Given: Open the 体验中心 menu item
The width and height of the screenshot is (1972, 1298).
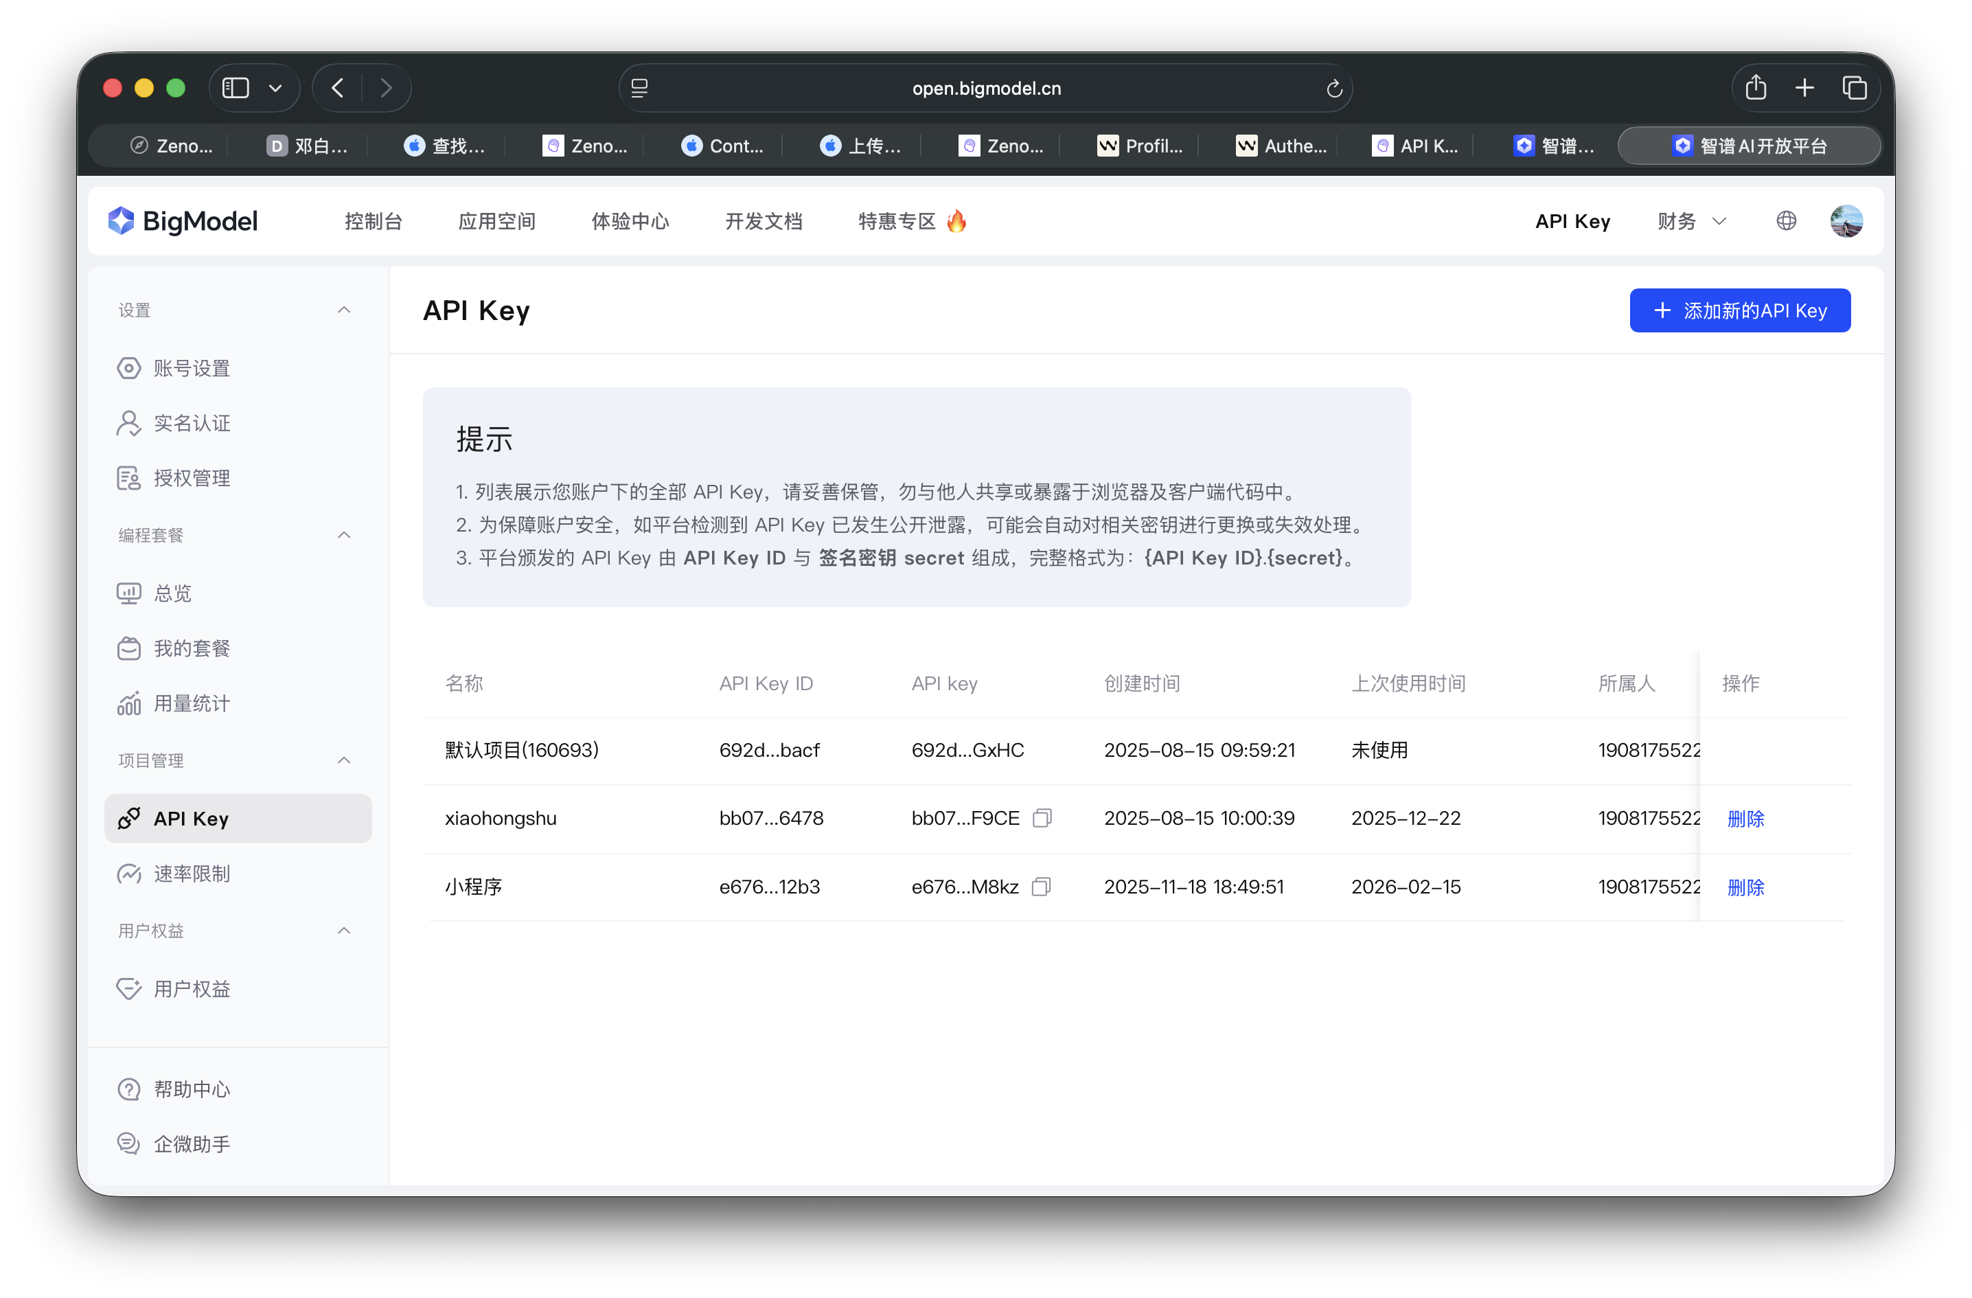Looking at the screenshot, I should 630,220.
